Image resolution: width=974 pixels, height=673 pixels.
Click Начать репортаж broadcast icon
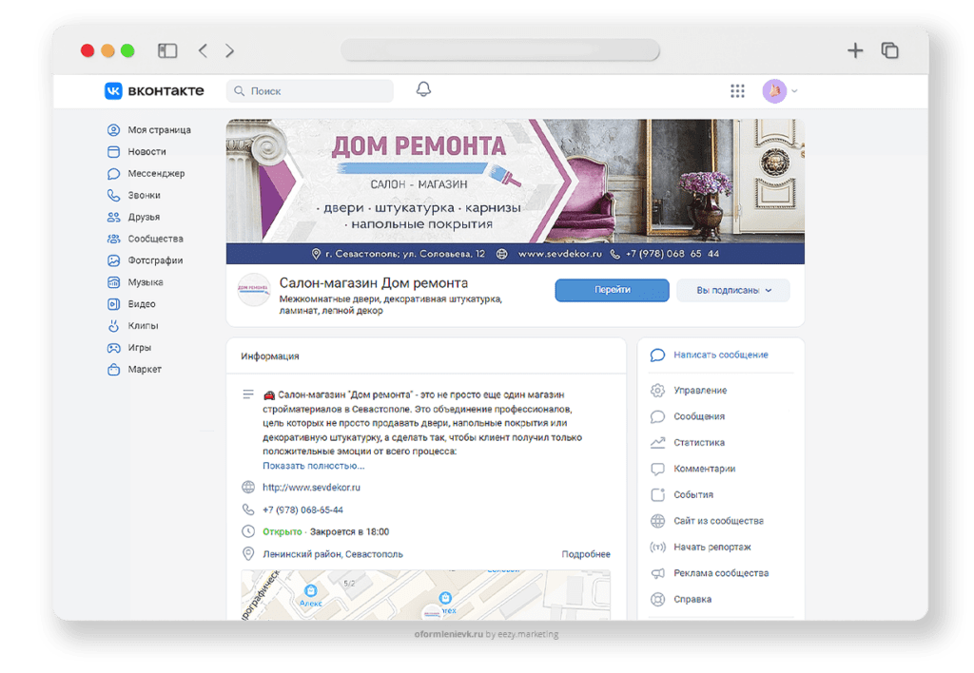coord(657,547)
